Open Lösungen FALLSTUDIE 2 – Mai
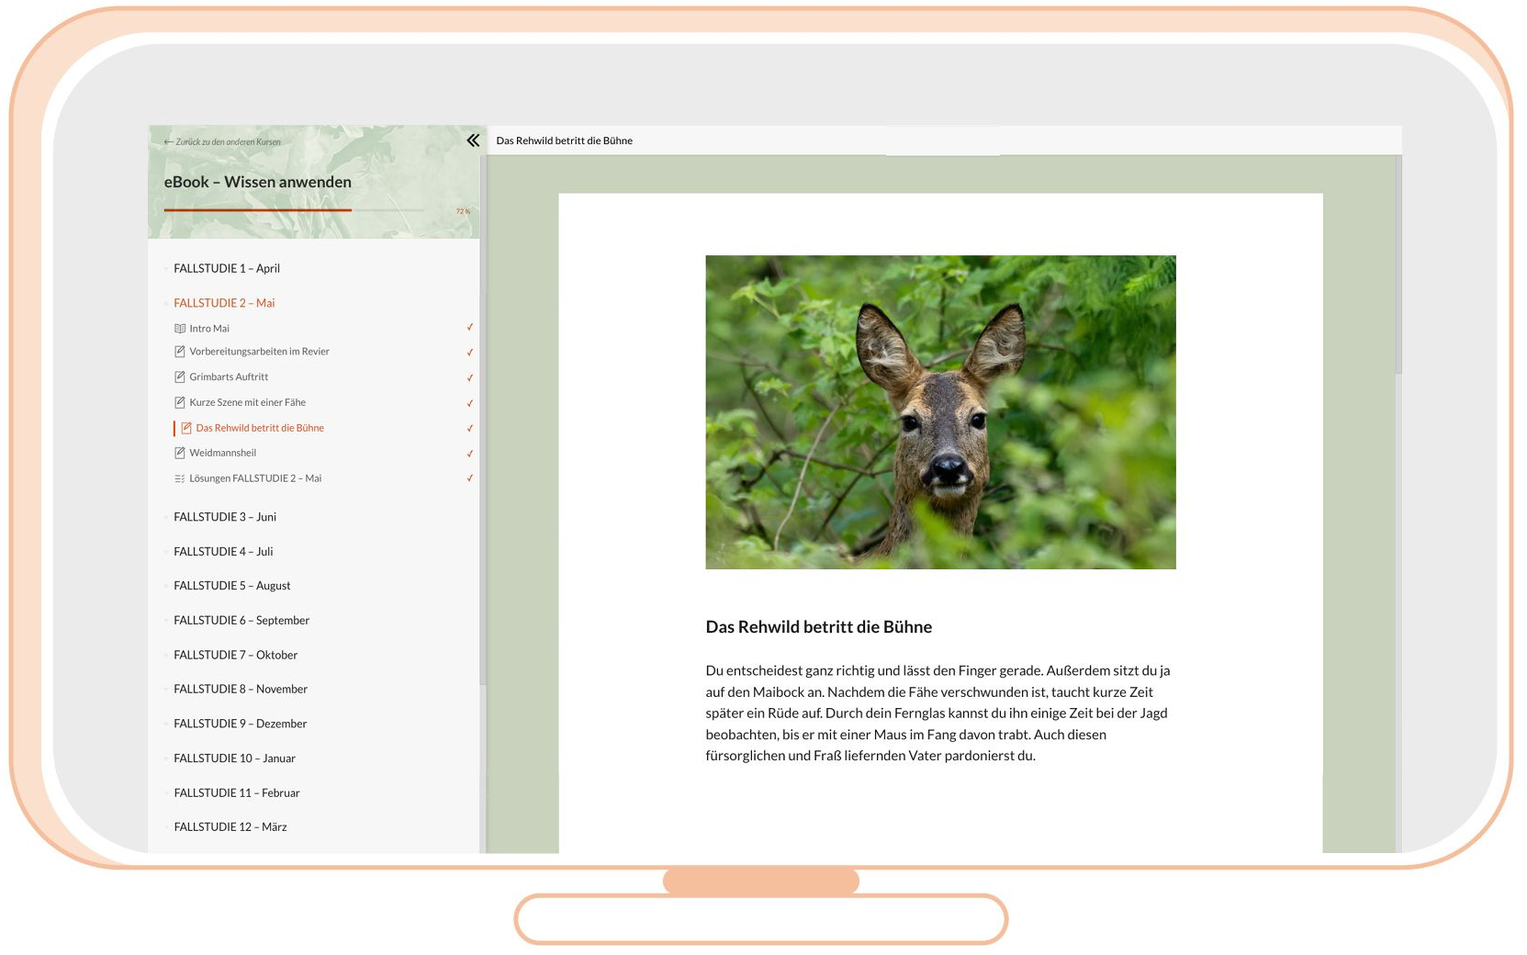 [255, 478]
